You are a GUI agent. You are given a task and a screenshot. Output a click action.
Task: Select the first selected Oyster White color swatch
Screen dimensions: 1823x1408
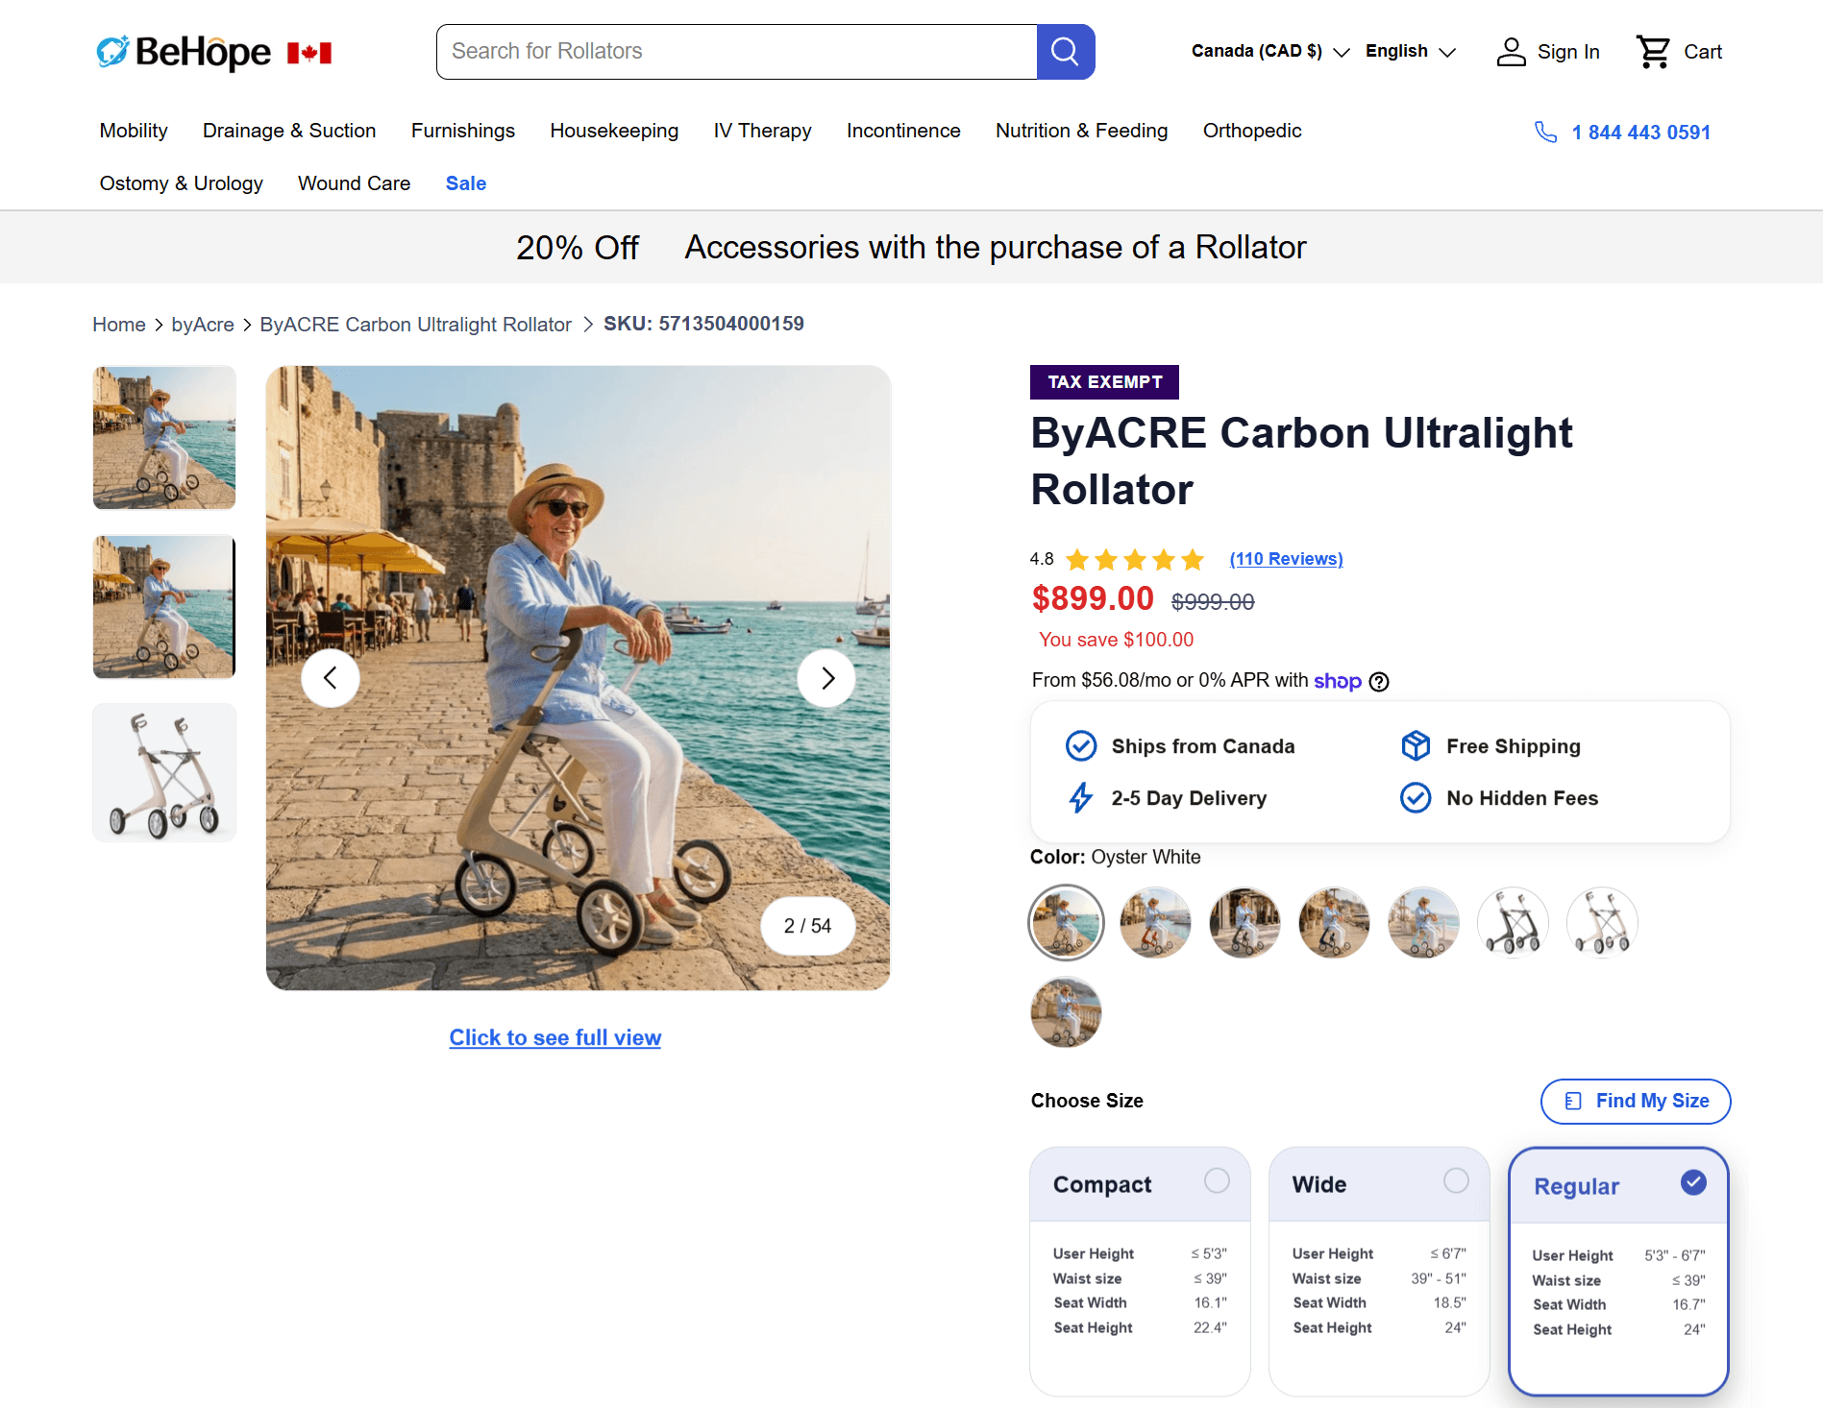1066,922
